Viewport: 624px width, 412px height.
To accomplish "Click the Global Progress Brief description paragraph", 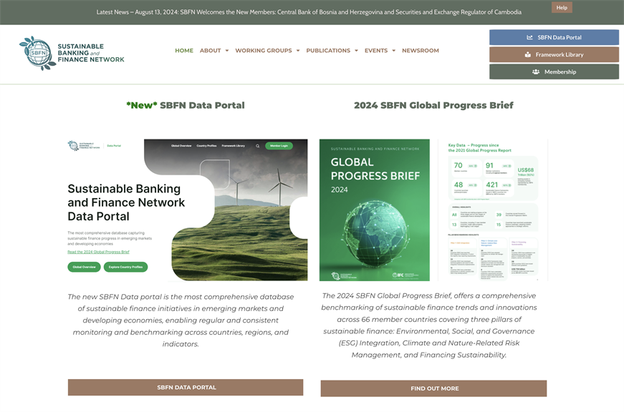I will pos(429,325).
